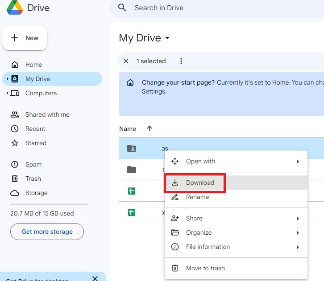Viewport: 324px width, 281px height.
Task: Click the Spam warning icon
Action: click(15, 164)
